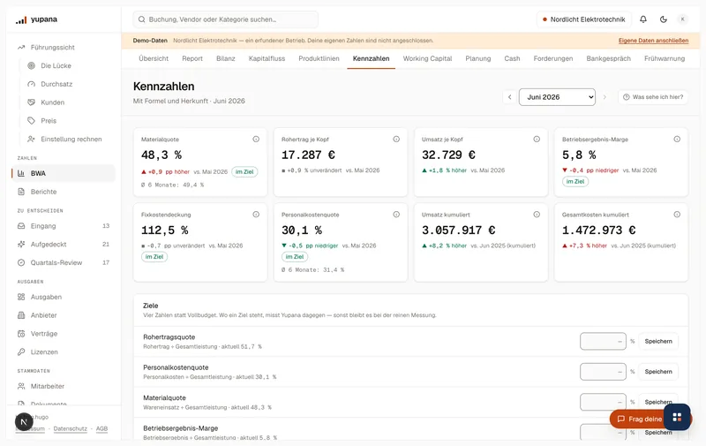
Task: Click the Aufgedeckt sparkle icon
Action: pyautogui.click(x=21, y=244)
